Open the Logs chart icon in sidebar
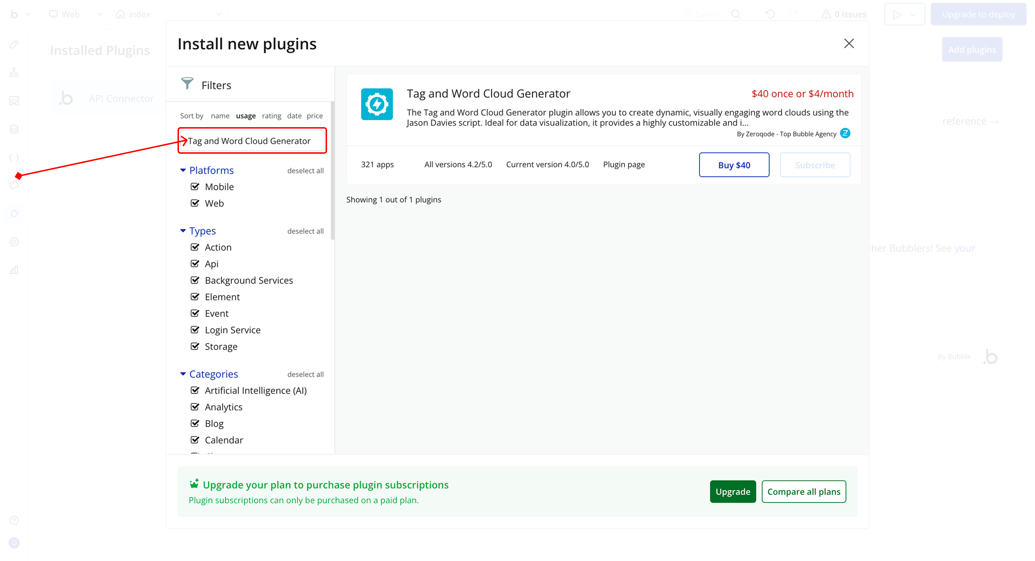The width and height of the screenshot is (1035, 561). [14, 270]
